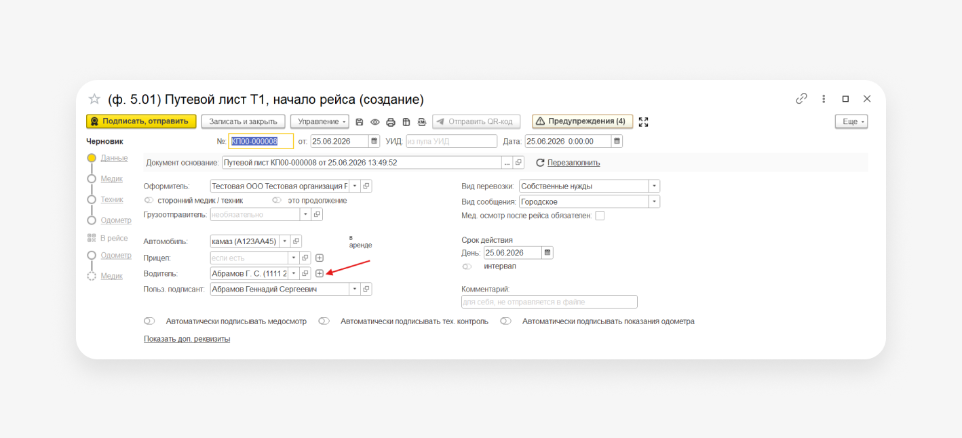Click 'Подписать, отправить' yellow button
The height and width of the screenshot is (438, 962).
tap(141, 121)
